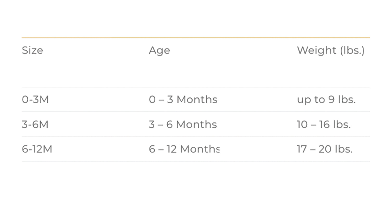Click the divider between 3-6M and 6-12M rows
Screen dimensions: 376x201
196,136
